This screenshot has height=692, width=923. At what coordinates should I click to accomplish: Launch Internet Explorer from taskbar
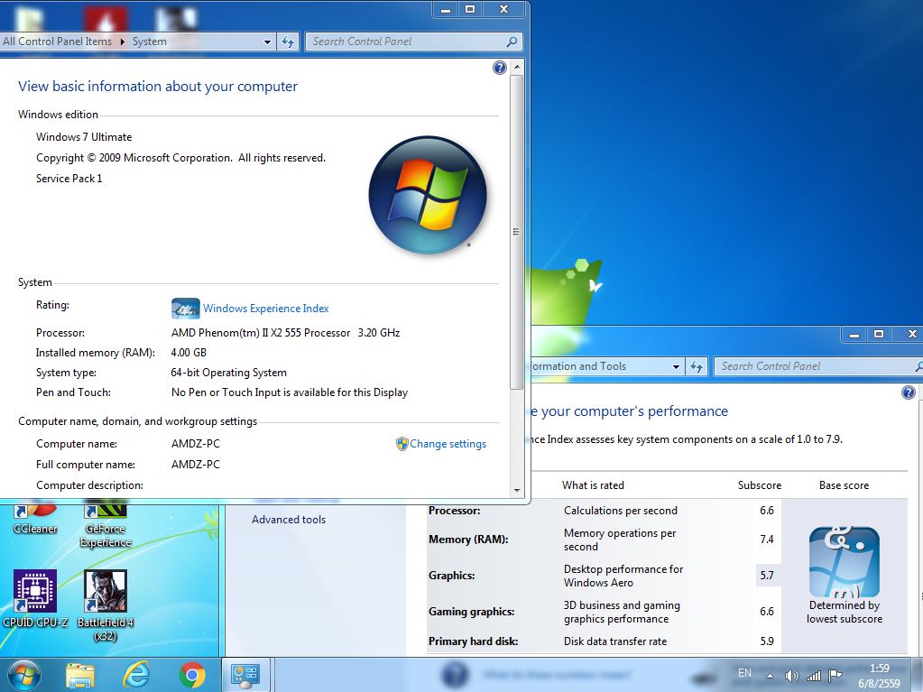point(136,675)
